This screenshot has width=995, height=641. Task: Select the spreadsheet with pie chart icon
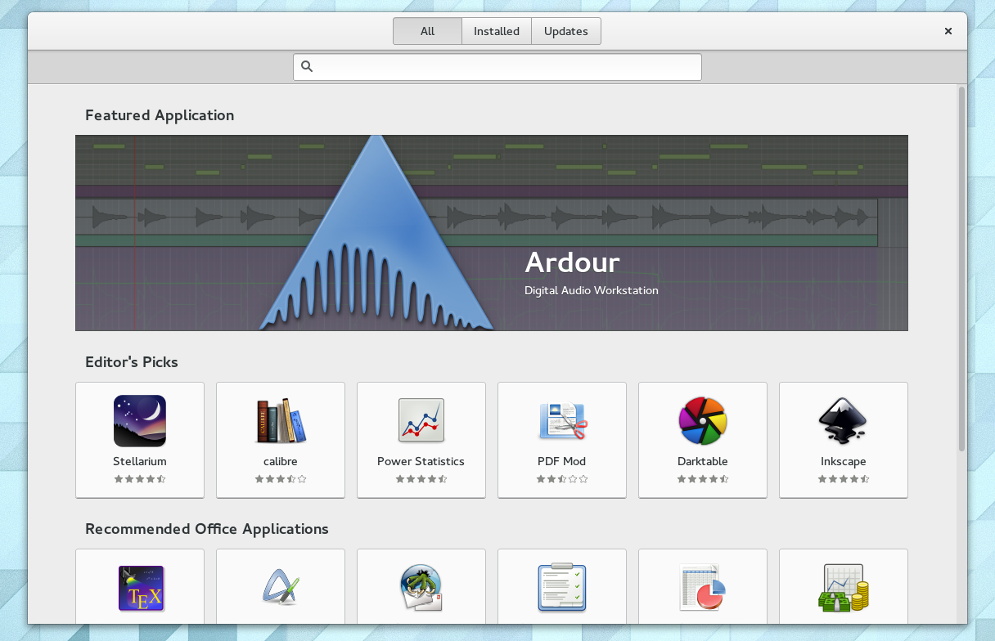click(x=702, y=587)
